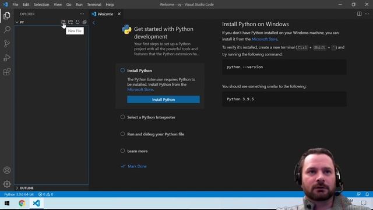
Task: Open the View menu
Action: 58,5
